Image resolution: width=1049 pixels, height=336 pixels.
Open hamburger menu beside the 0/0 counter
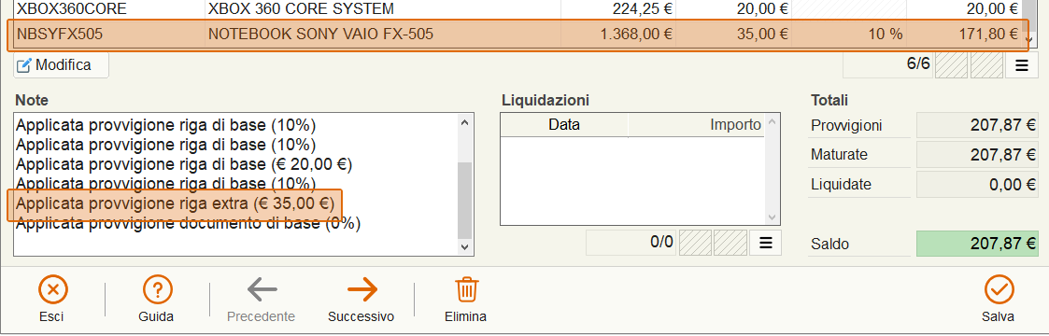765,243
